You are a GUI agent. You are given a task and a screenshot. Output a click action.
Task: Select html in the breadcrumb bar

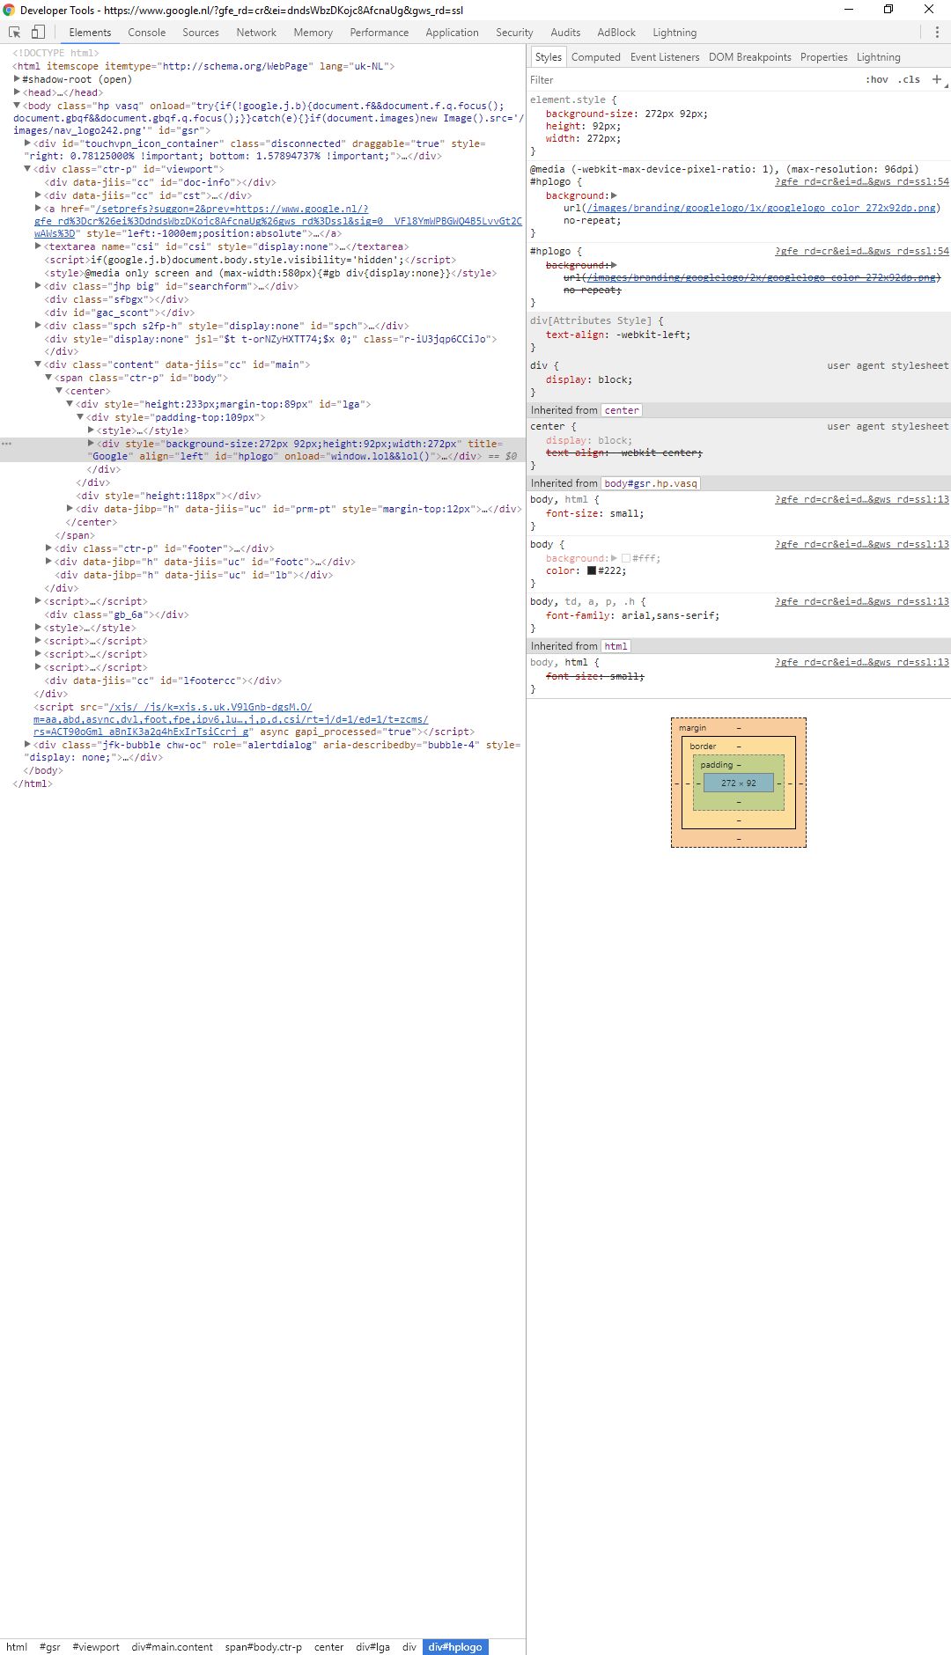(x=17, y=1647)
